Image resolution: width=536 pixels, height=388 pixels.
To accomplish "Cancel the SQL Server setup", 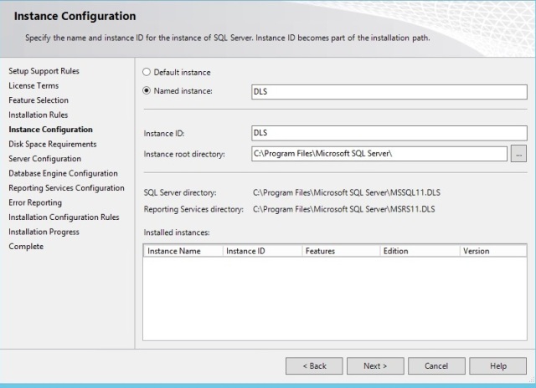I will tap(436, 365).
